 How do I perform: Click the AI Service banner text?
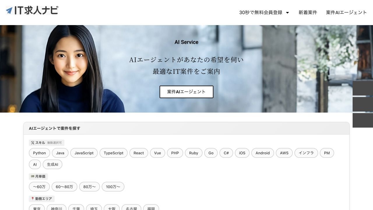(x=186, y=42)
